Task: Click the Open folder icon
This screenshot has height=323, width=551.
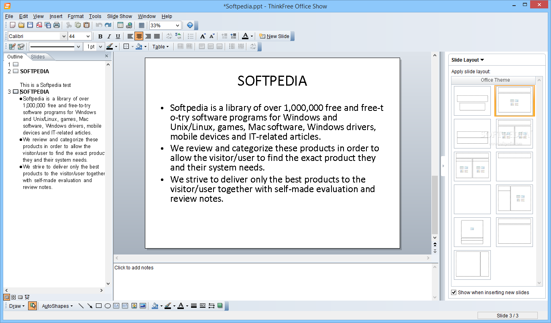Action: pyautogui.click(x=21, y=25)
